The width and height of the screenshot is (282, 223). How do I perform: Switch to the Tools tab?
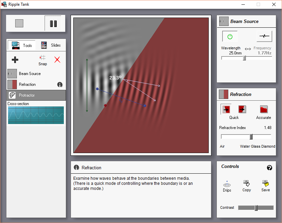point(22,45)
